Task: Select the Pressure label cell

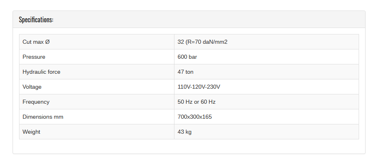Action: 97,57
